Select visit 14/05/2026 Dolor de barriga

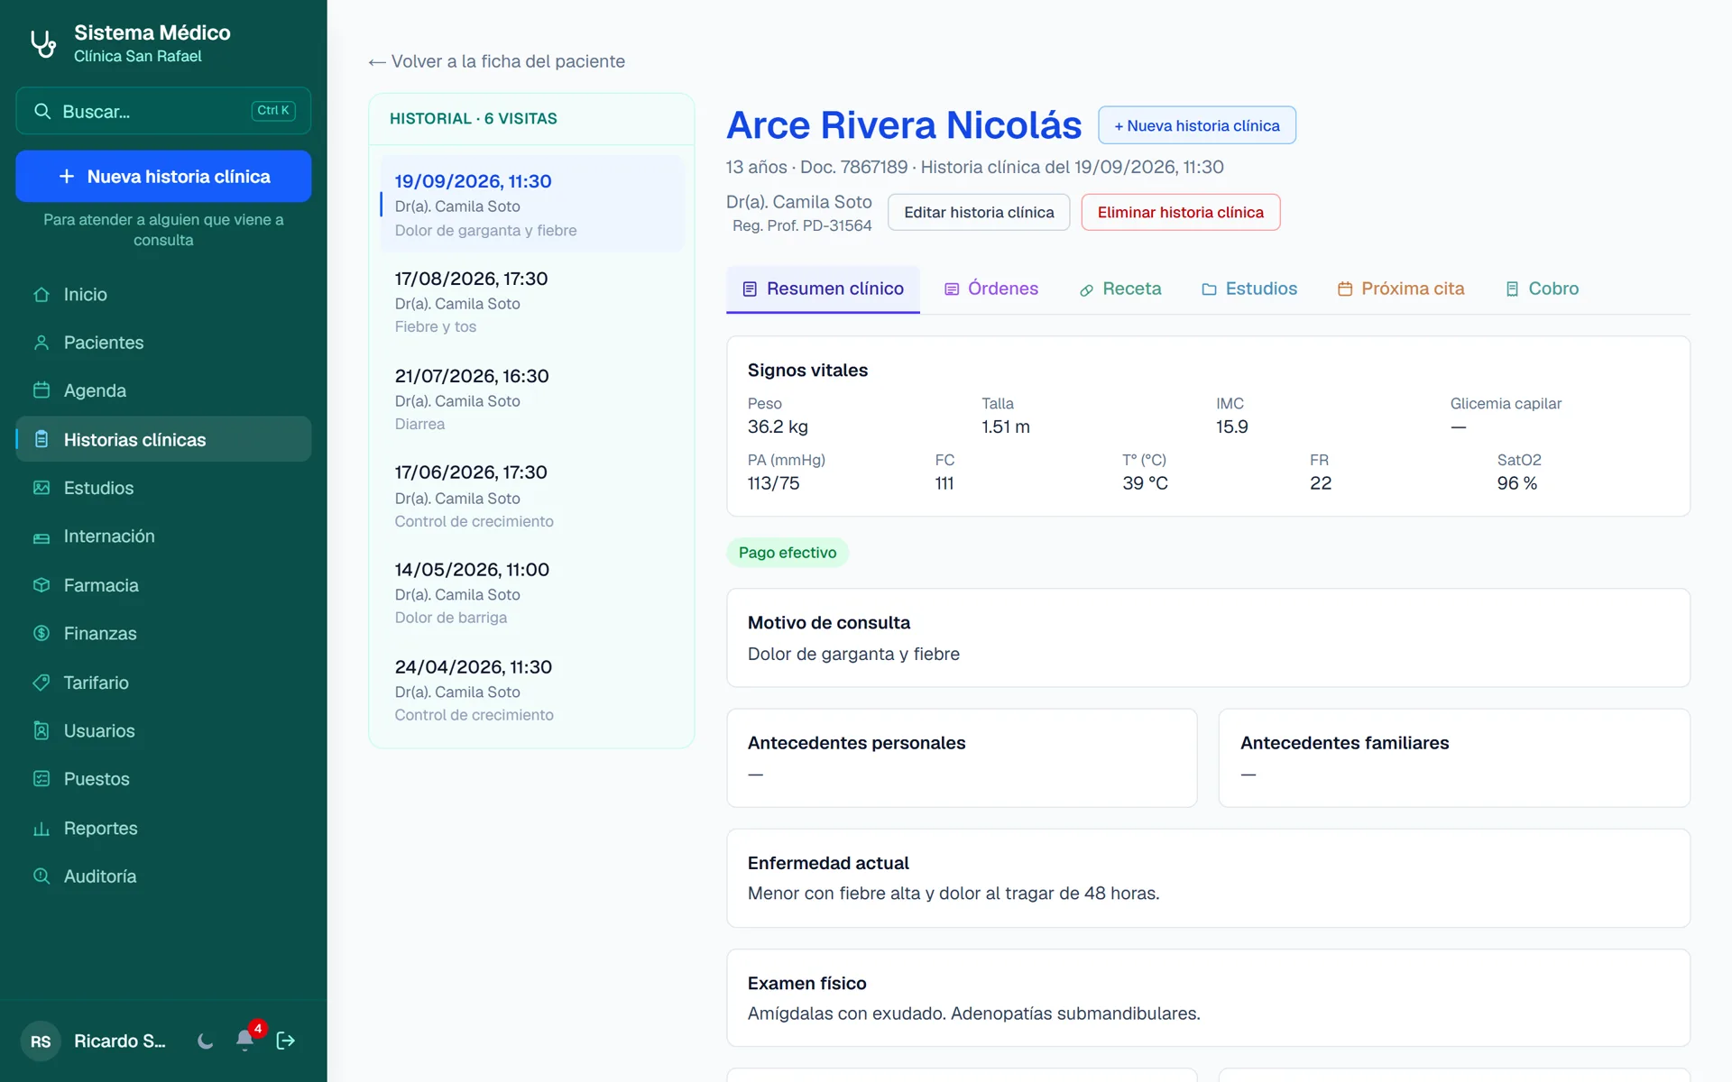click(531, 593)
